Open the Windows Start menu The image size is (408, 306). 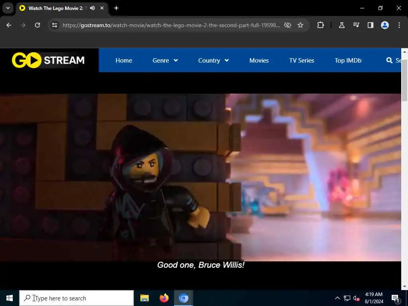[10, 298]
